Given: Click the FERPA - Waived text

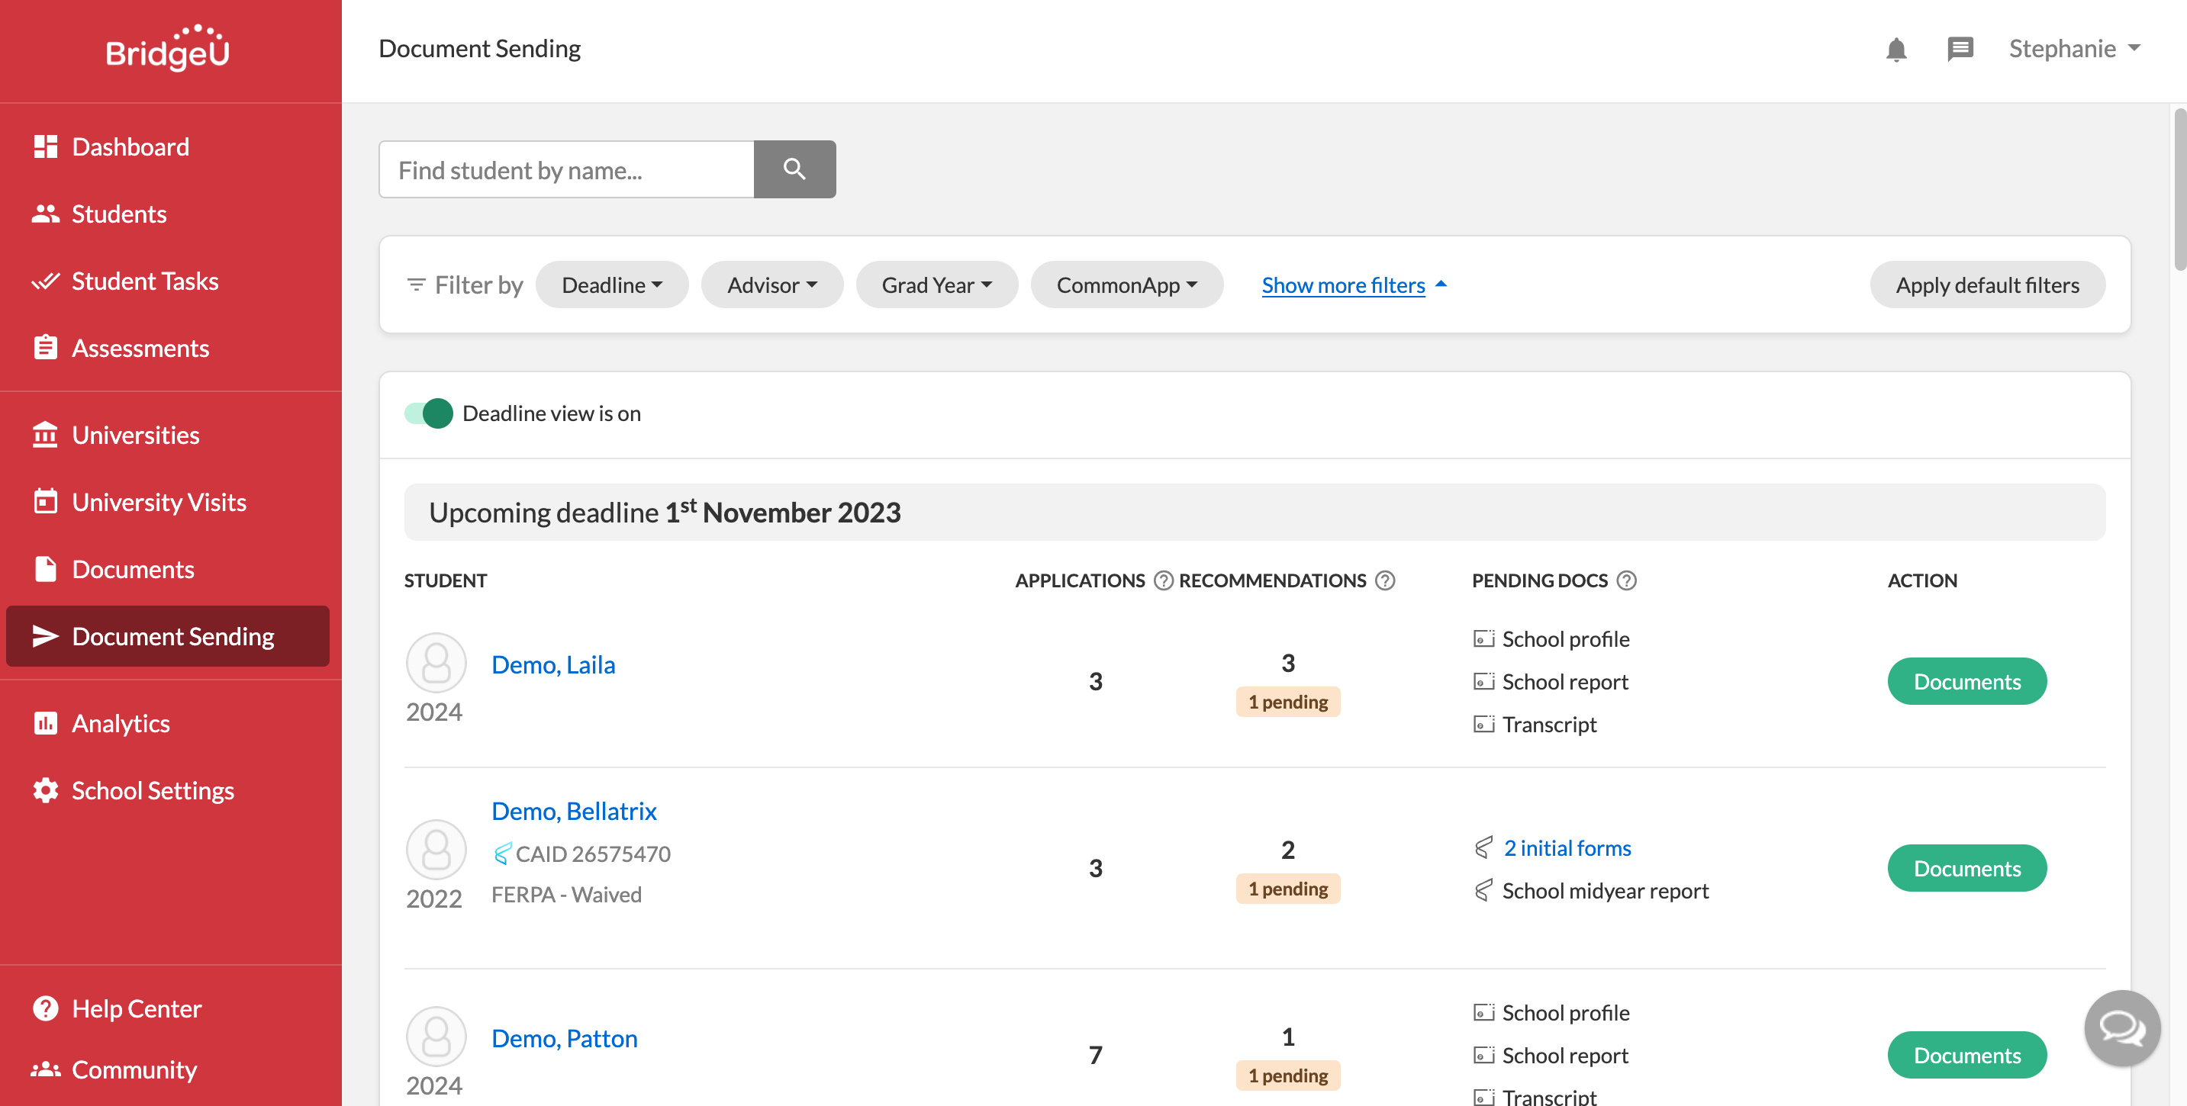Looking at the screenshot, I should tap(566, 895).
